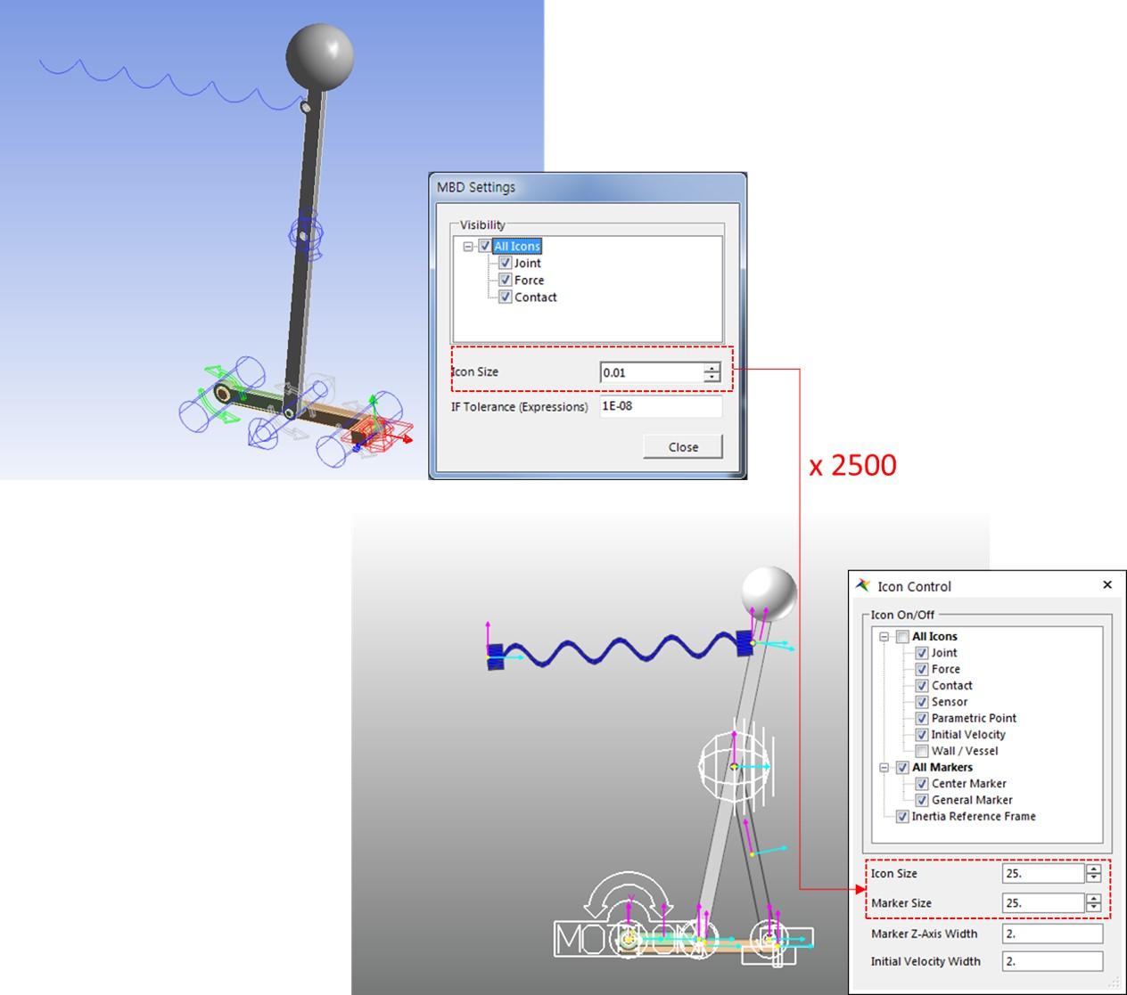Click the RecurDyn logo in Icon Control titlebar

click(861, 585)
